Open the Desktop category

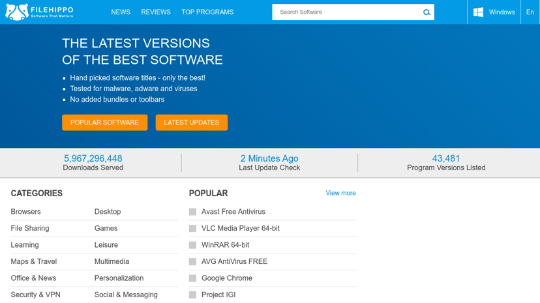click(108, 212)
